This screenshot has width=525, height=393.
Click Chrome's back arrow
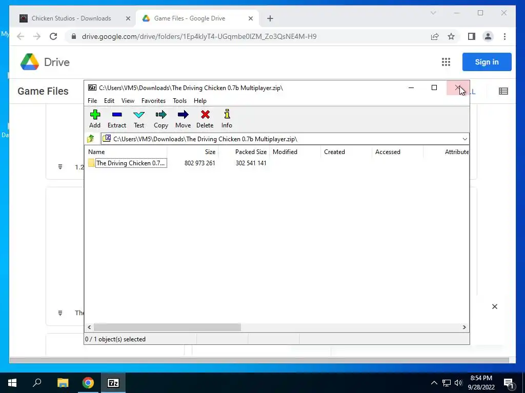click(21, 36)
